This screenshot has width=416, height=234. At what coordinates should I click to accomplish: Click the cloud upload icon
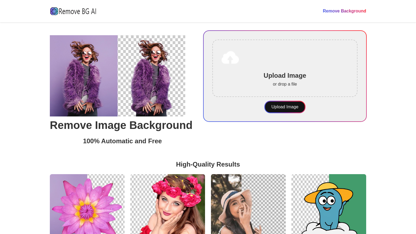[x=230, y=58]
